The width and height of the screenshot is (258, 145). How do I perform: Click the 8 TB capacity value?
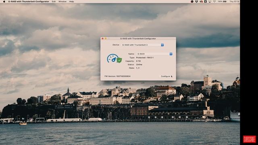(138, 61)
